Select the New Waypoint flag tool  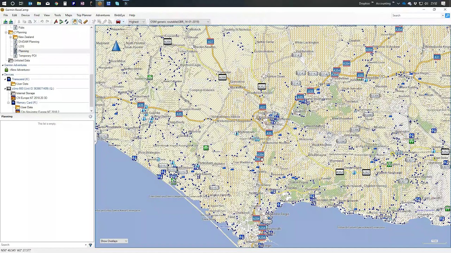(x=56, y=22)
